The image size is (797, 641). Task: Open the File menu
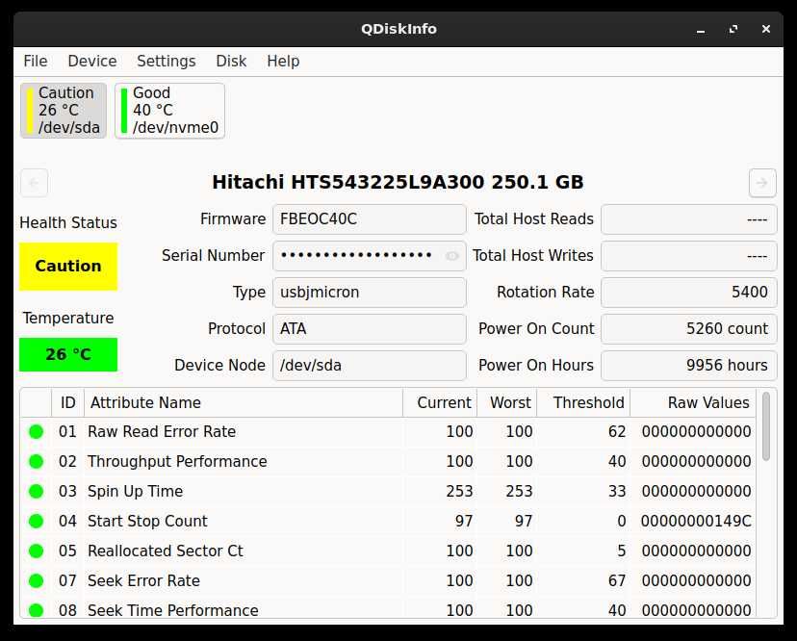(35, 61)
